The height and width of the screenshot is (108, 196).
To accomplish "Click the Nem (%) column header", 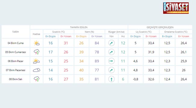I will [89, 32].
